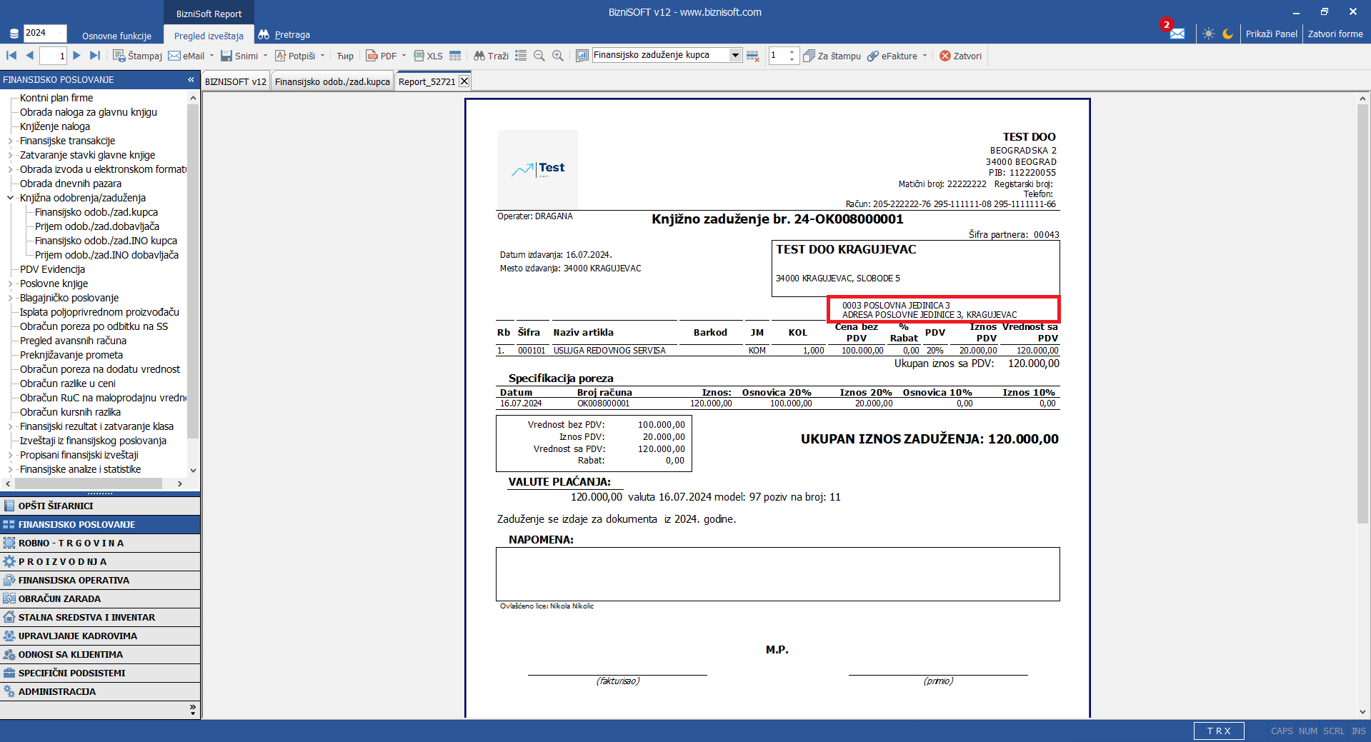Expand the PDF export dropdown arrow
Image resolution: width=1371 pixels, height=742 pixels.
coord(404,56)
